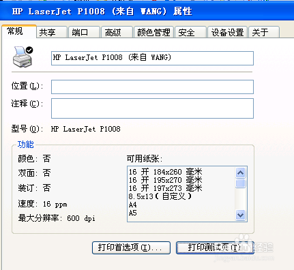The width and height of the screenshot is (294, 270).
Task: Switch to the 共享 tab
Action: 52,32
